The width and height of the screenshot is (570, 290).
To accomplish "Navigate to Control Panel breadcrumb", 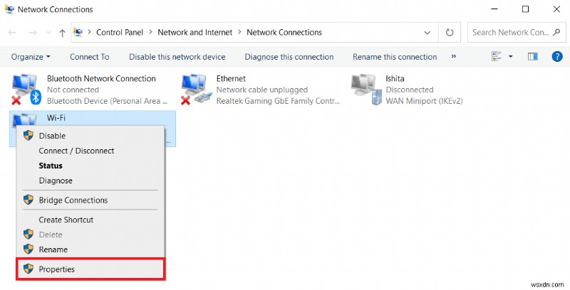I will [120, 32].
